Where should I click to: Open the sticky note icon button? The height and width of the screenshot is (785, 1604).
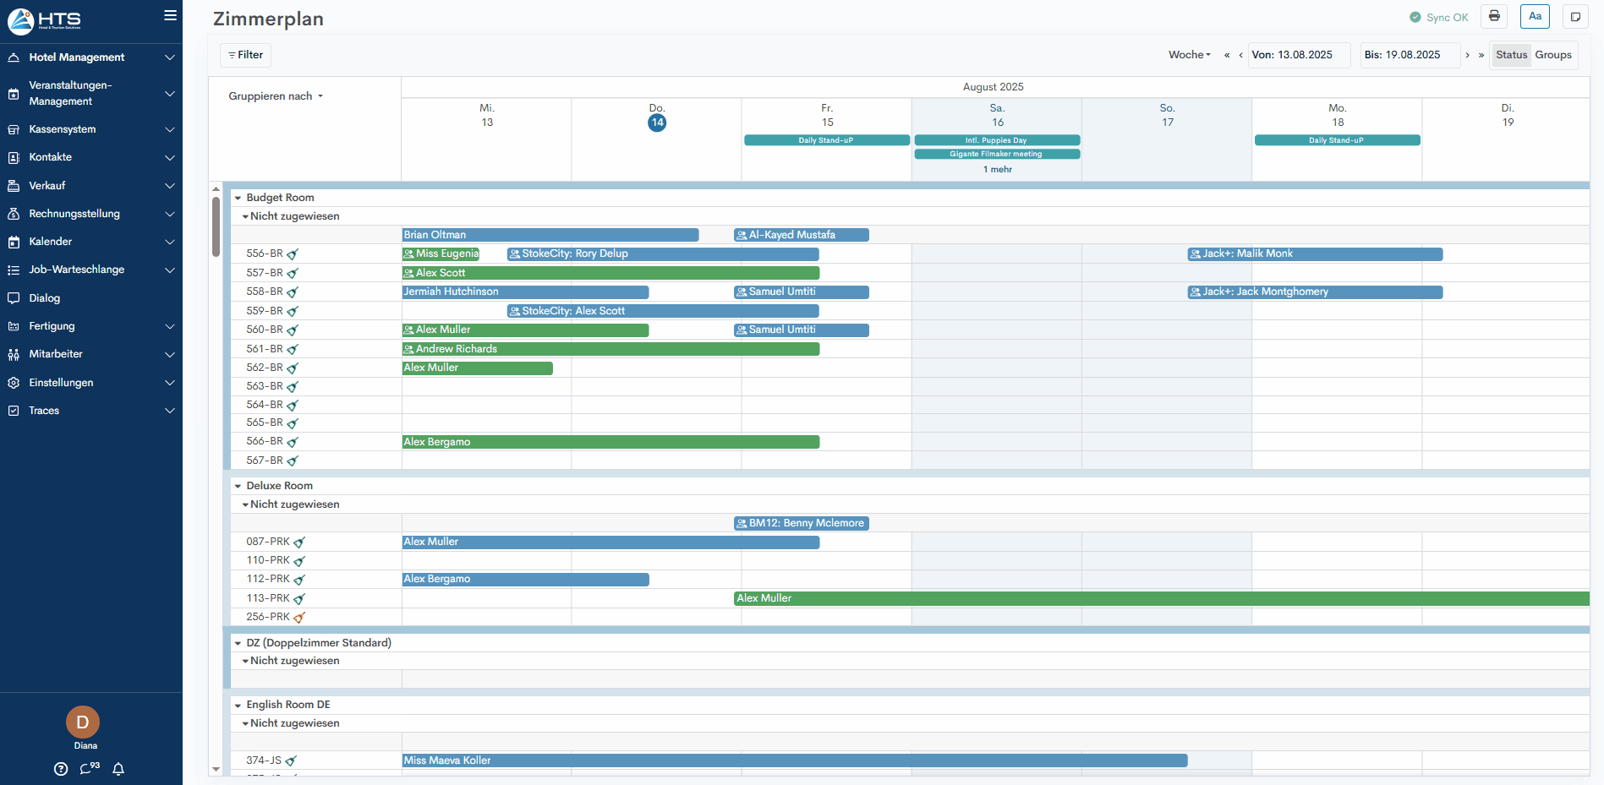(x=1575, y=17)
